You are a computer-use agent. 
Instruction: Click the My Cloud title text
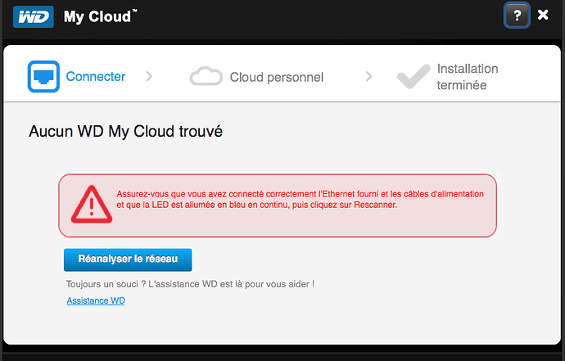97,16
